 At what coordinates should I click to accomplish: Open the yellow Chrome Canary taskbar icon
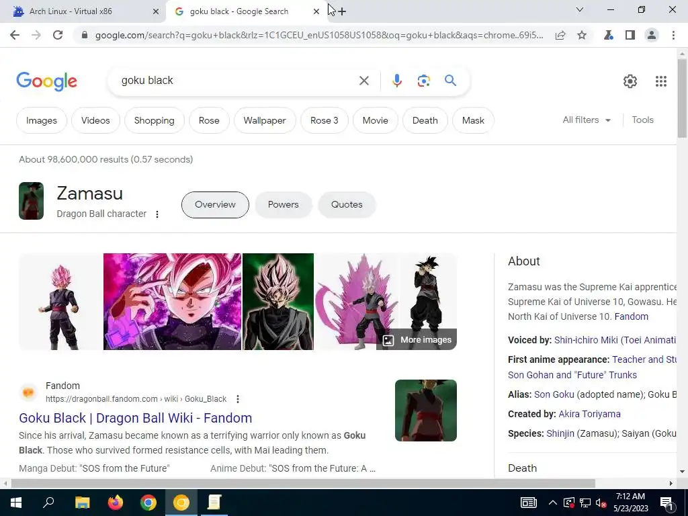point(181,503)
